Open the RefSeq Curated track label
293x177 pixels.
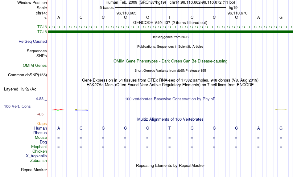point(32,42)
